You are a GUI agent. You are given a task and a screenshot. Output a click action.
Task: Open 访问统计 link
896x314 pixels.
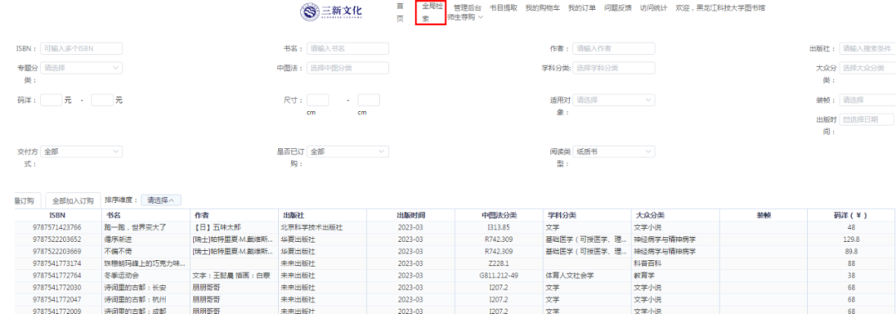coord(653,8)
